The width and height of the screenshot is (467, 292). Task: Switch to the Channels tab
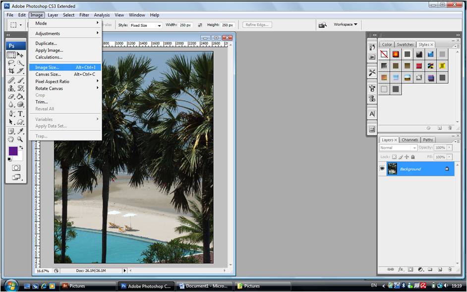[409, 140]
